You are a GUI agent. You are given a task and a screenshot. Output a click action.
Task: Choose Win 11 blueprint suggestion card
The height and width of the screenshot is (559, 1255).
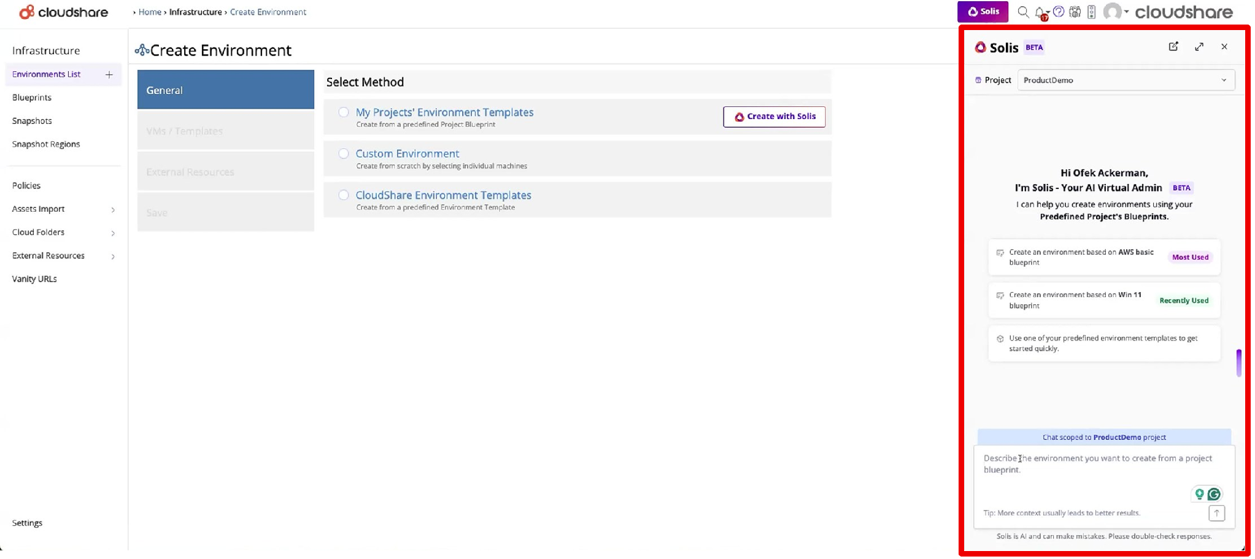1104,300
